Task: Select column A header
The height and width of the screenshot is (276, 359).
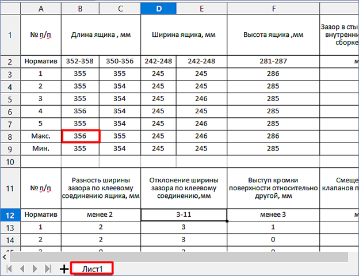Action: [41, 9]
